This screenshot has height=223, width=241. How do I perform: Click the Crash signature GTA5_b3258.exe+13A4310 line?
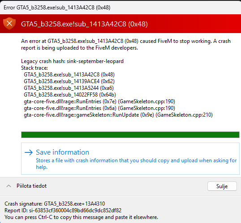(55, 204)
